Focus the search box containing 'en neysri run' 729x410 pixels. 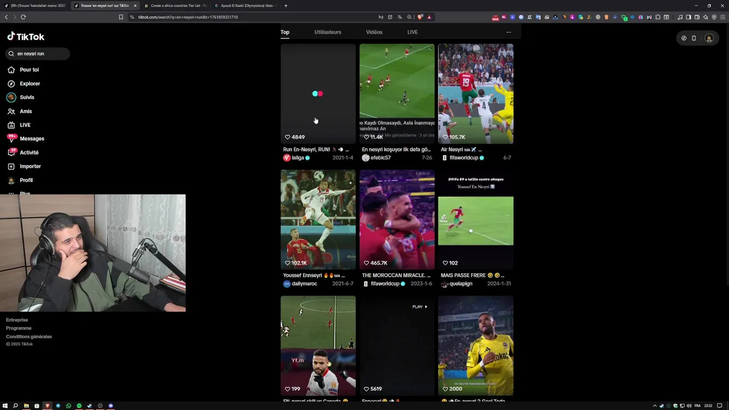(x=38, y=54)
